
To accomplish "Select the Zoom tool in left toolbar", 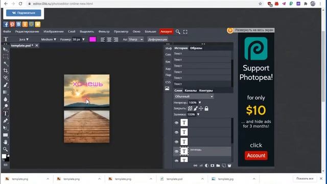I will point(6,149).
